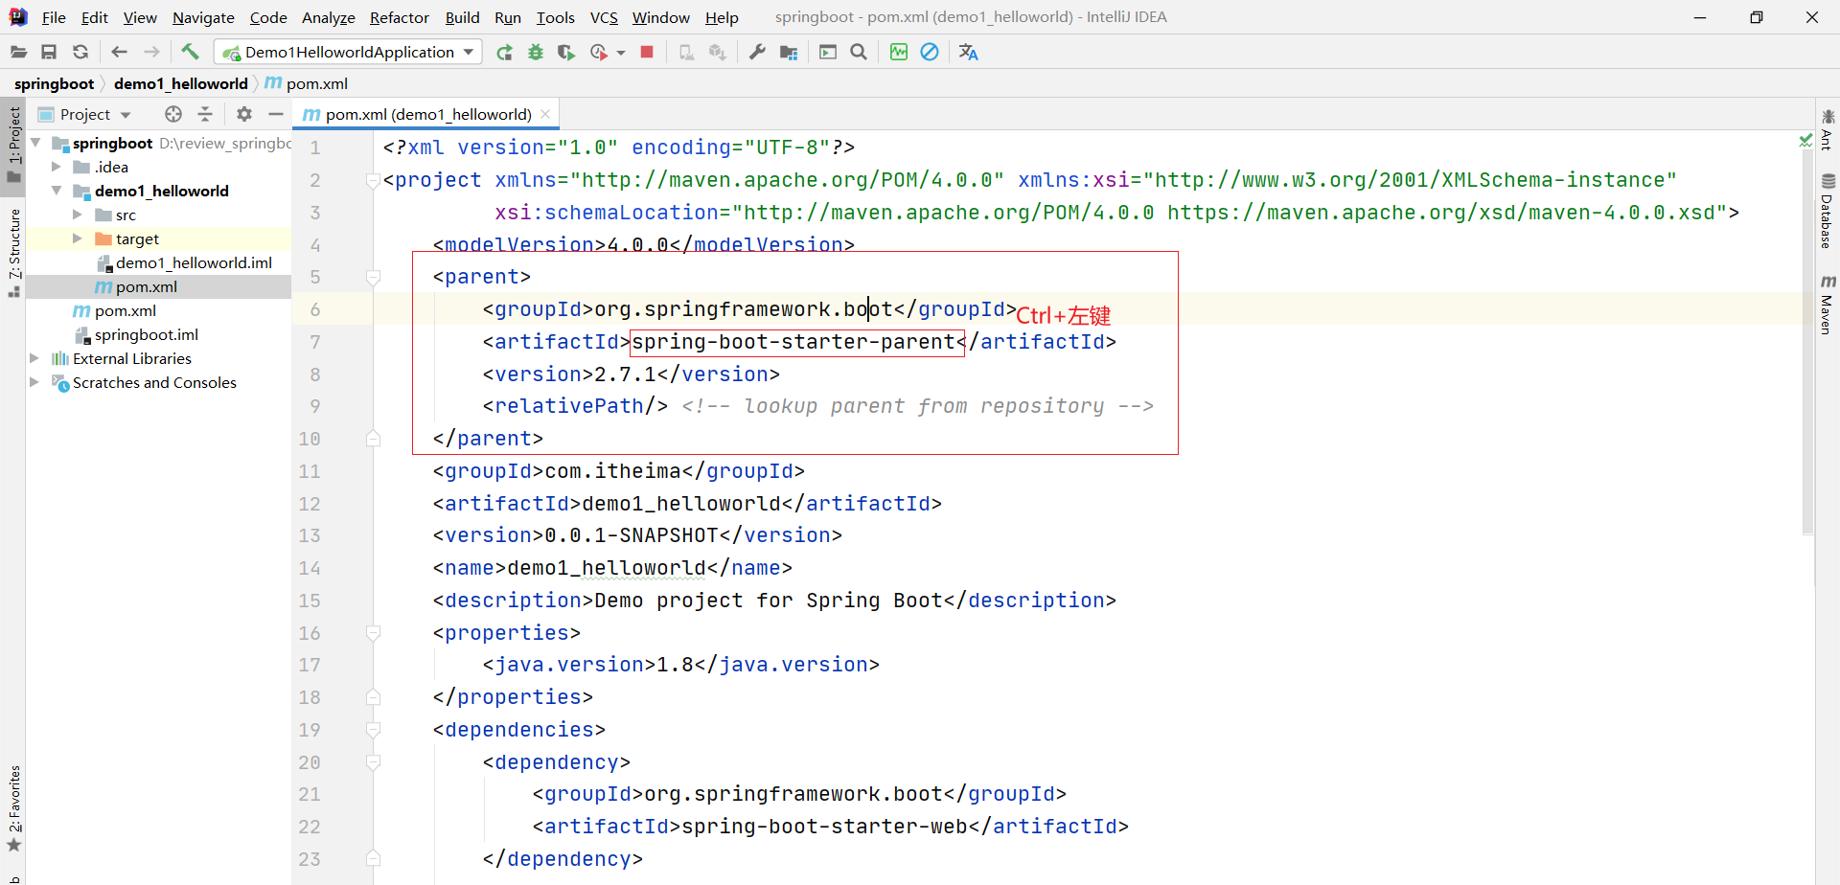Open Project Structure from the toolbar
The image size is (1840, 885).
pyautogui.click(x=789, y=53)
